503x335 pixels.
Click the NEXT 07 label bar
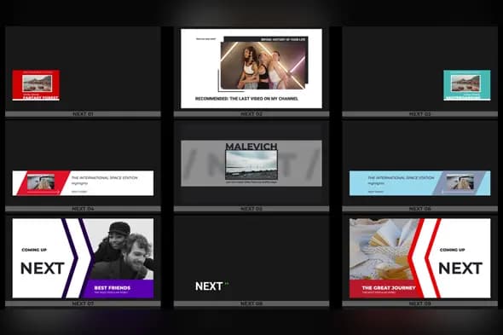[x=83, y=303]
